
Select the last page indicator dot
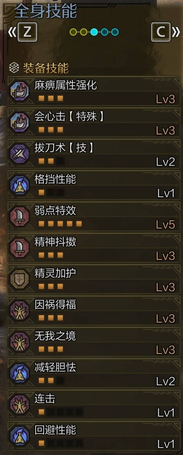click(x=115, y=32)
